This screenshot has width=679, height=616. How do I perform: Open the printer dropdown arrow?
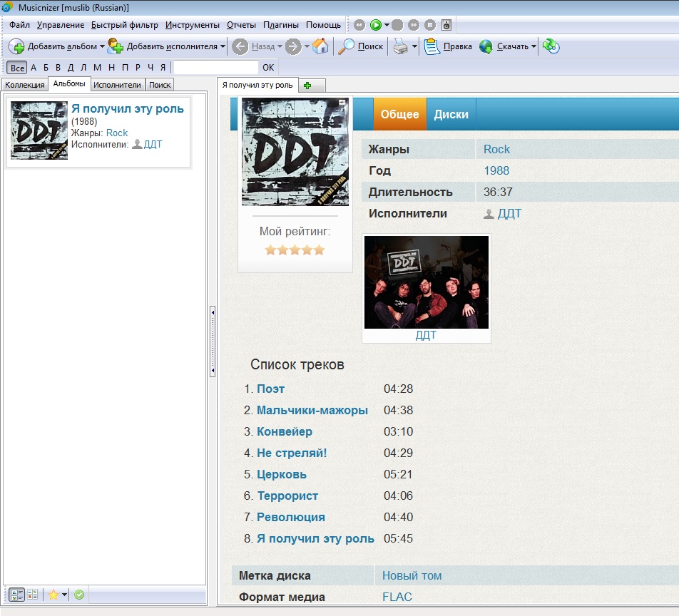click(414, 46)
